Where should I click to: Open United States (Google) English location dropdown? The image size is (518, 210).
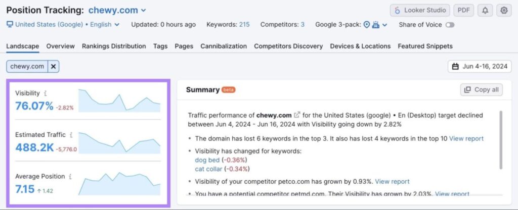(x=63, y=24)
